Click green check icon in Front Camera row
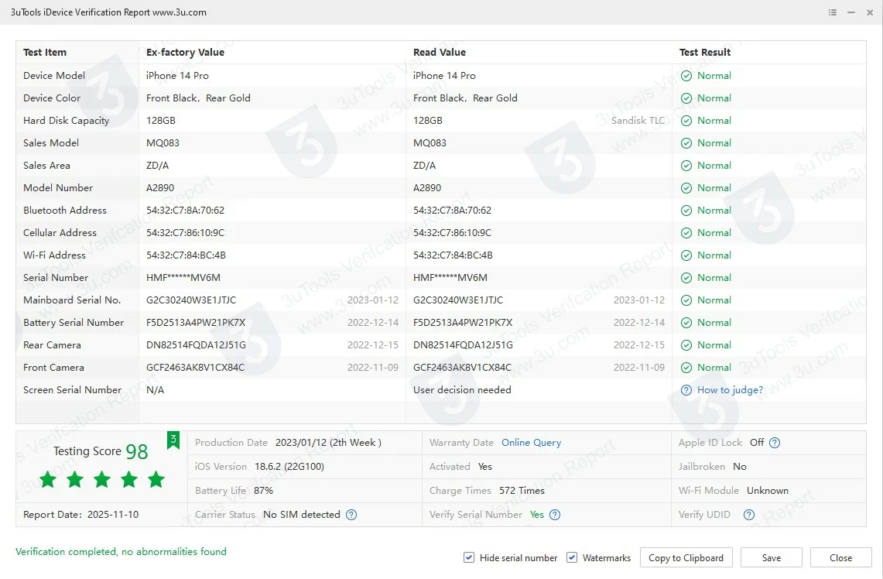Image resolution: width=883 pixels, height=579 pixels. click(686, 368)
